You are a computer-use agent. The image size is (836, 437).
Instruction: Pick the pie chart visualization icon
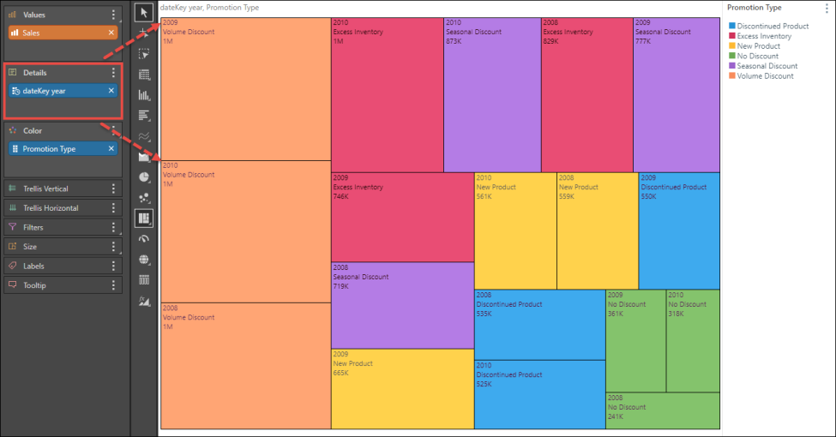[x=144, y=177]
